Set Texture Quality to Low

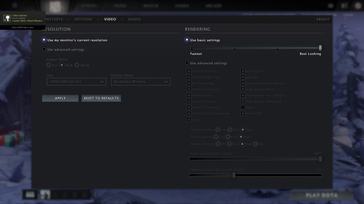(x=217, y=130)
